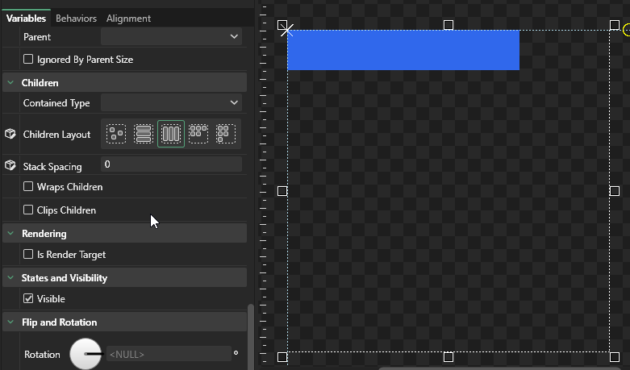
Task: Click the Stack Spacing input field
Action: point(171,164)
